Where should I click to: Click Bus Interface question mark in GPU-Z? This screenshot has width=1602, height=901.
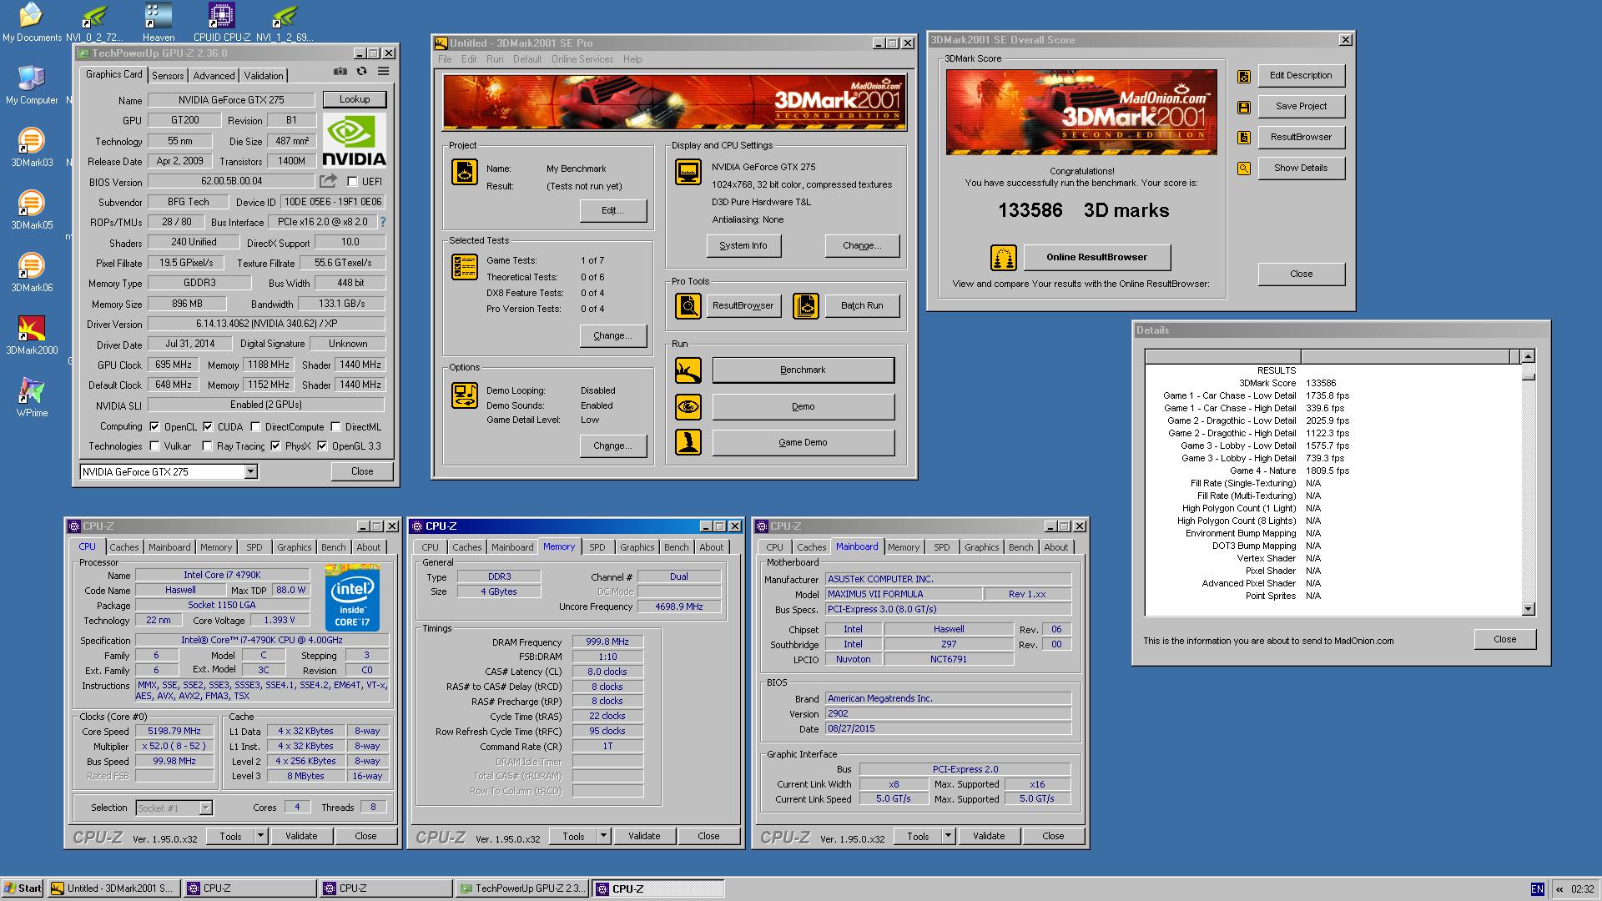pos(383,222)
